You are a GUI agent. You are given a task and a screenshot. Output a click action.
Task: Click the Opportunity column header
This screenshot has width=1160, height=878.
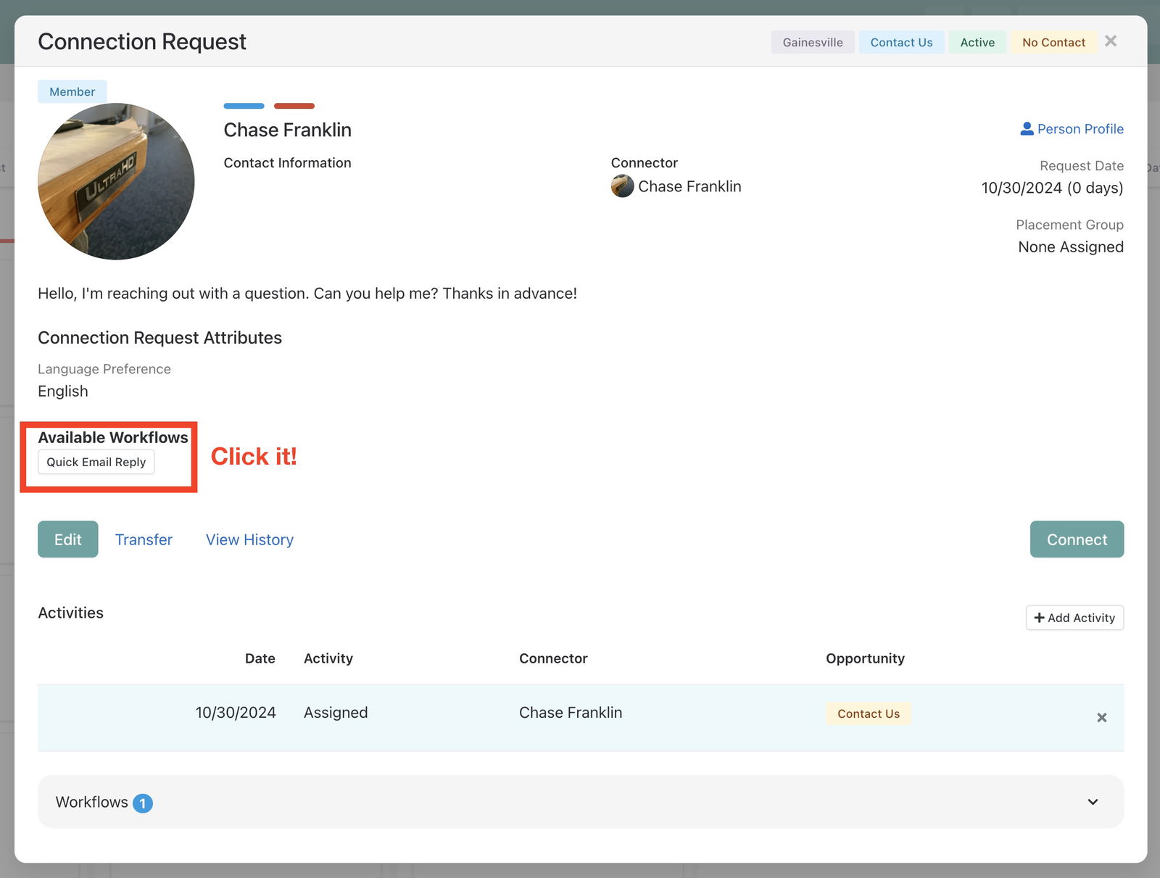point(865,658)
